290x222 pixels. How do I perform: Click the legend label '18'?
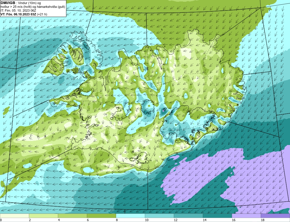coord(262,220)
